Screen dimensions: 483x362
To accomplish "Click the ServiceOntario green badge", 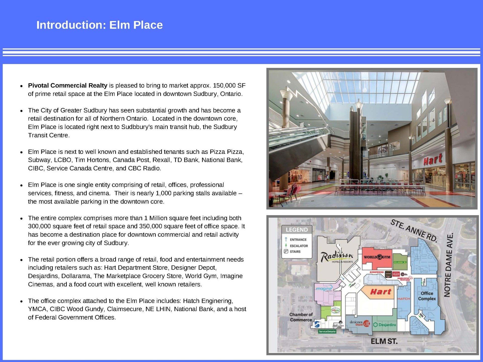I will pyautogui.click(x=327, y=331).
